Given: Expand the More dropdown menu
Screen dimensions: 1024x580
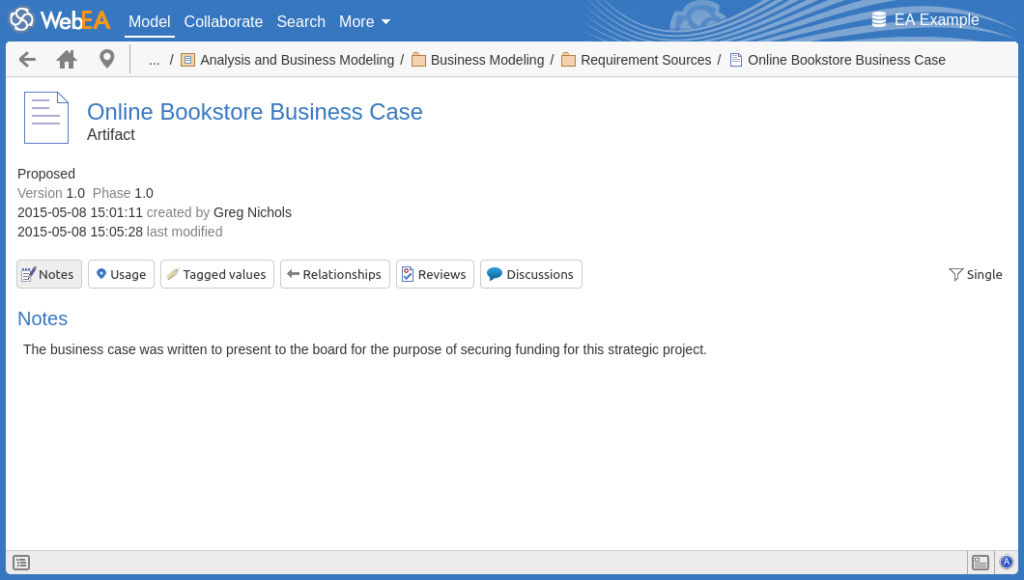Looking at the screenshot, I should pyautogui.click(x=364, y=21).
